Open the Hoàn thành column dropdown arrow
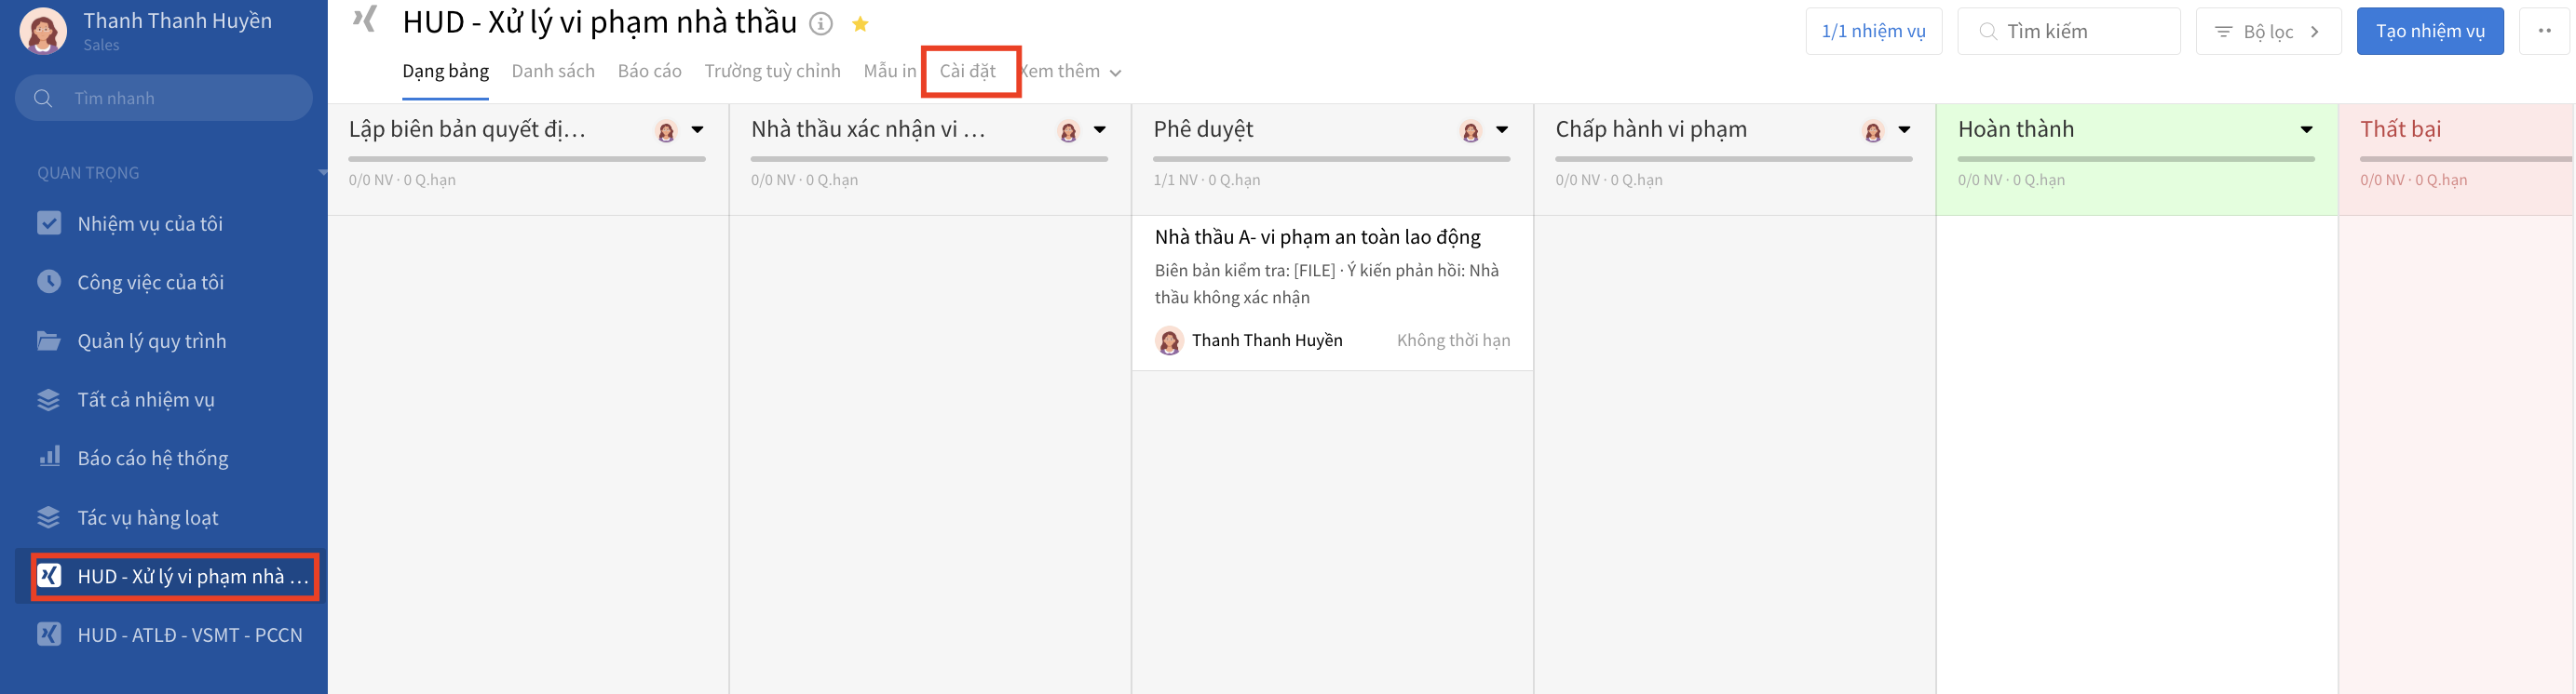The width and height of the screenshot is (2576, 694). click(x=2306, y=130)
